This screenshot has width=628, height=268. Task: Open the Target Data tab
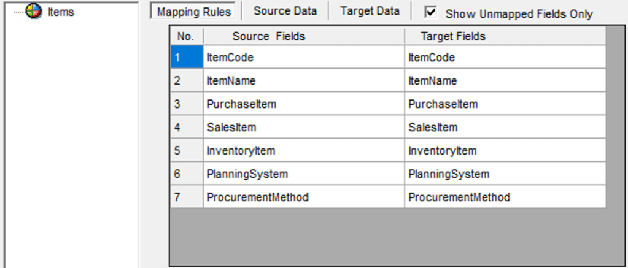[x=370, y=11]
